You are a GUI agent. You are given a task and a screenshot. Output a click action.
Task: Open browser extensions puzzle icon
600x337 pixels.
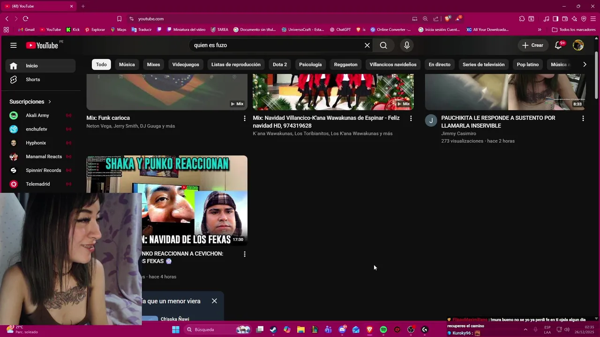[522, 19]
